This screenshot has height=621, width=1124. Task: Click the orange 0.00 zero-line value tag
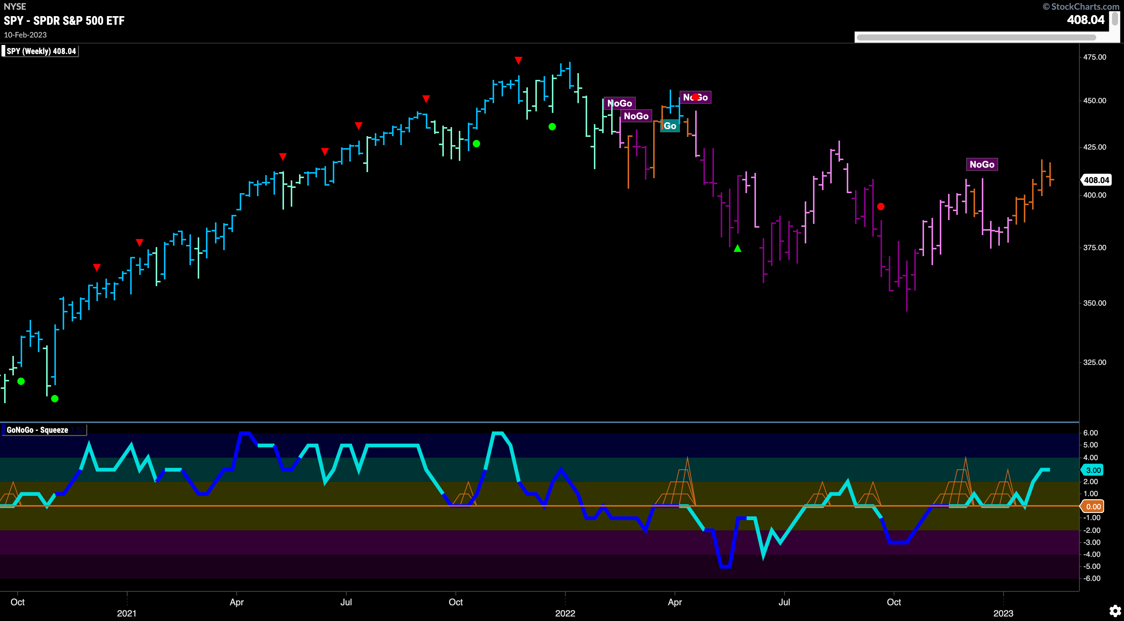(x=1092, y=506)
